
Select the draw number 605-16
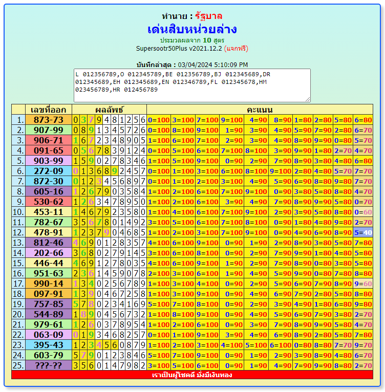tap(49, 192)
